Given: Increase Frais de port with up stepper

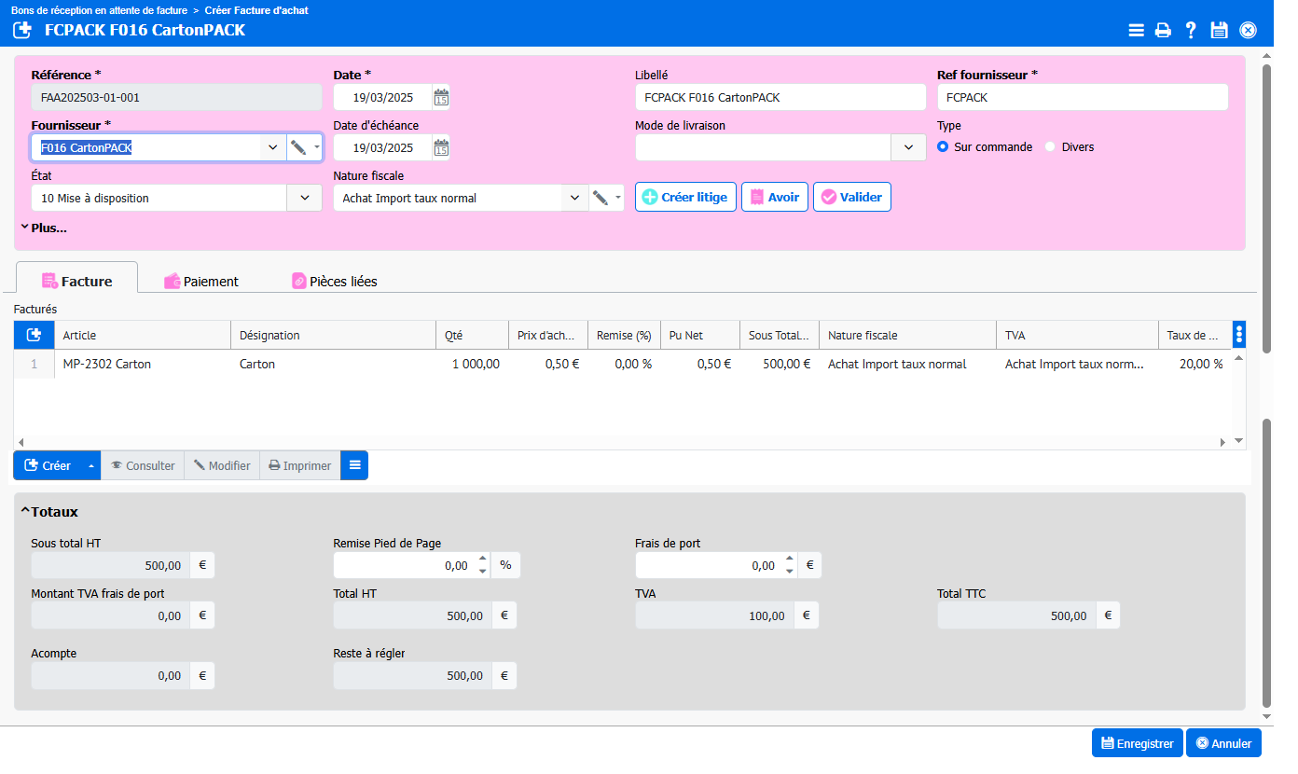Looking at the screenshot, I should tap(790, 560).
